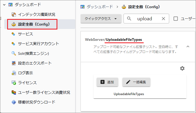Select サービス実行アカウント in the sidebar
This screenshot has height=113, width=196.
(39, 44)
